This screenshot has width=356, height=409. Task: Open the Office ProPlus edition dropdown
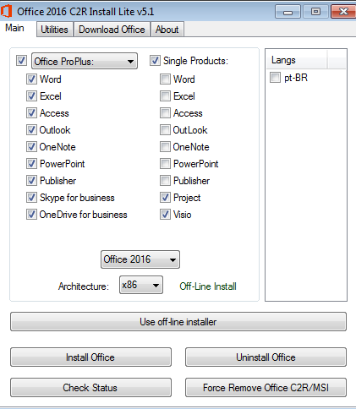85,61
